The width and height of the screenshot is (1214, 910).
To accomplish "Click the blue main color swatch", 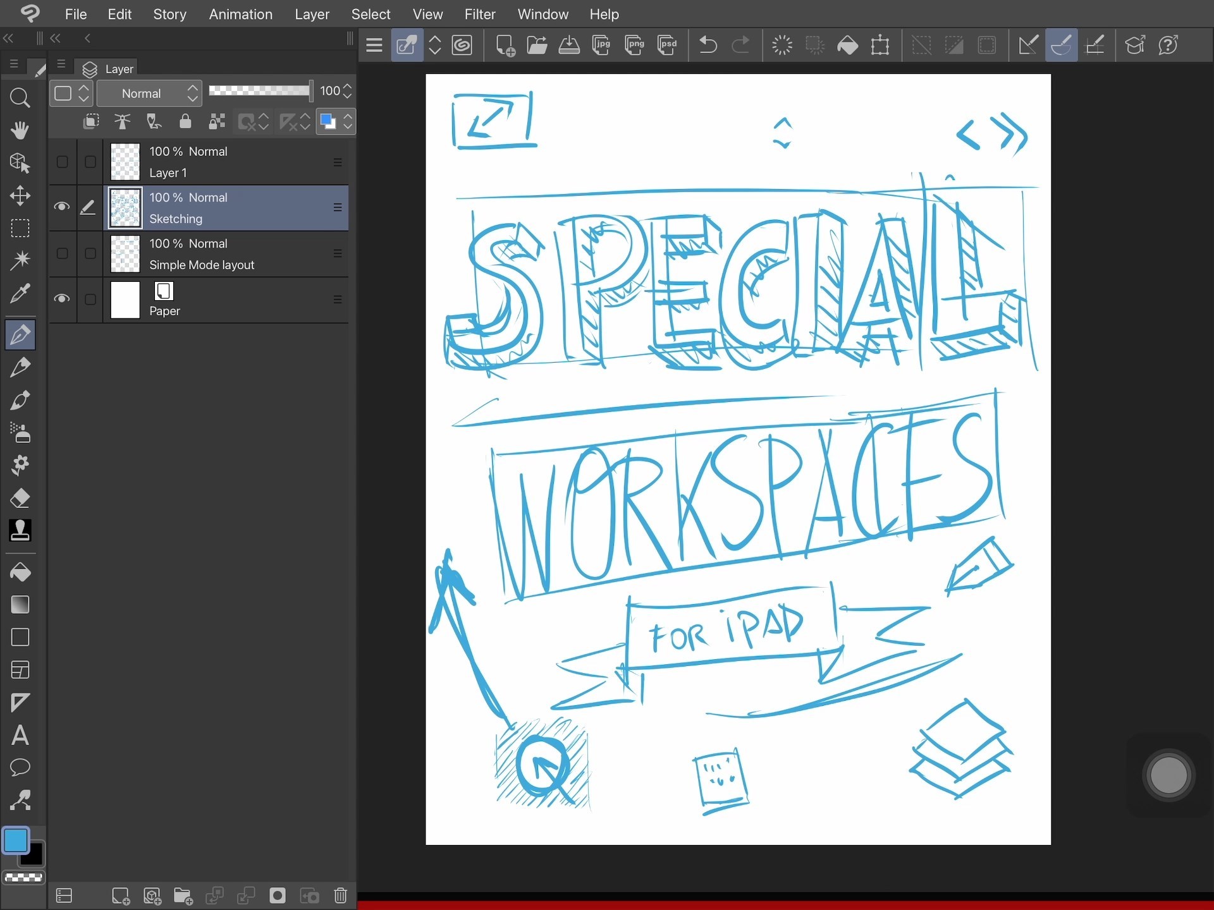I will (x=16, y=840).
